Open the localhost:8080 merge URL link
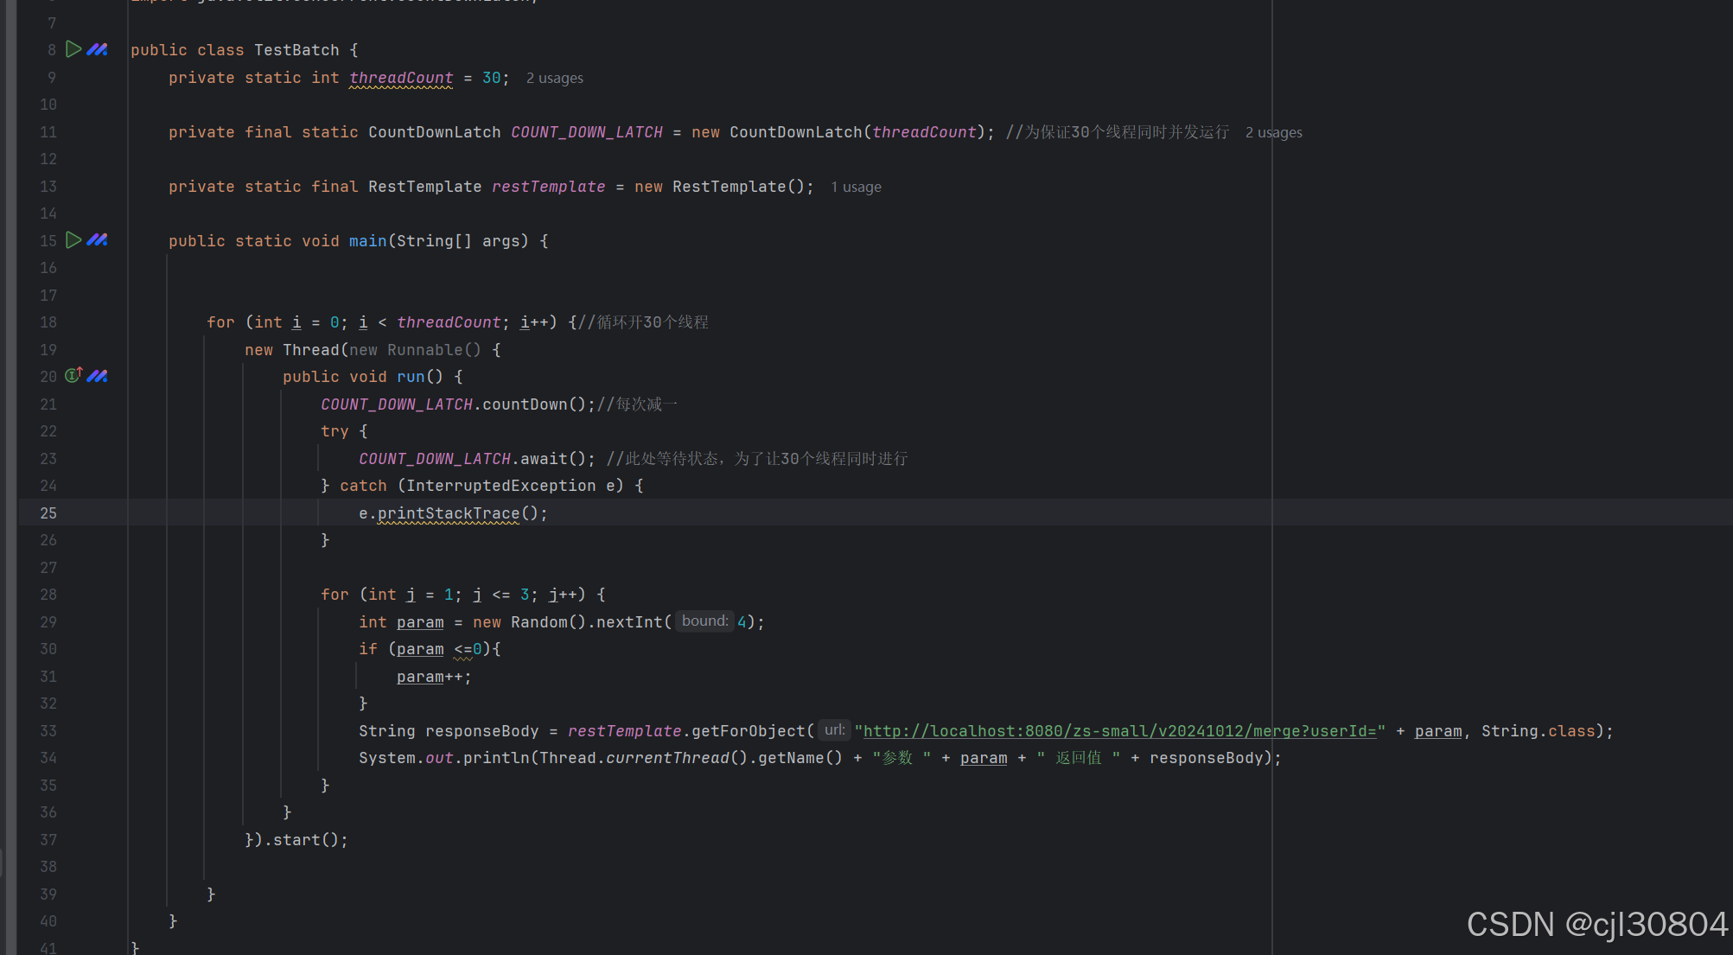 [x=1119, y=731]
